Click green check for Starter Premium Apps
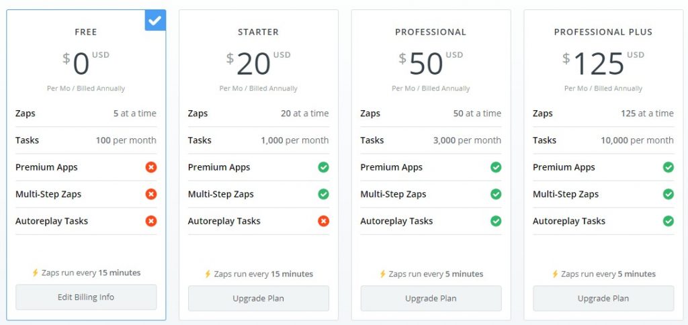688x325 pixels. 323,167
